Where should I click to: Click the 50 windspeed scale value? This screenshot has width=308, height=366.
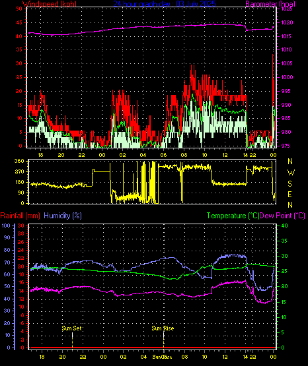click(19, 9)
